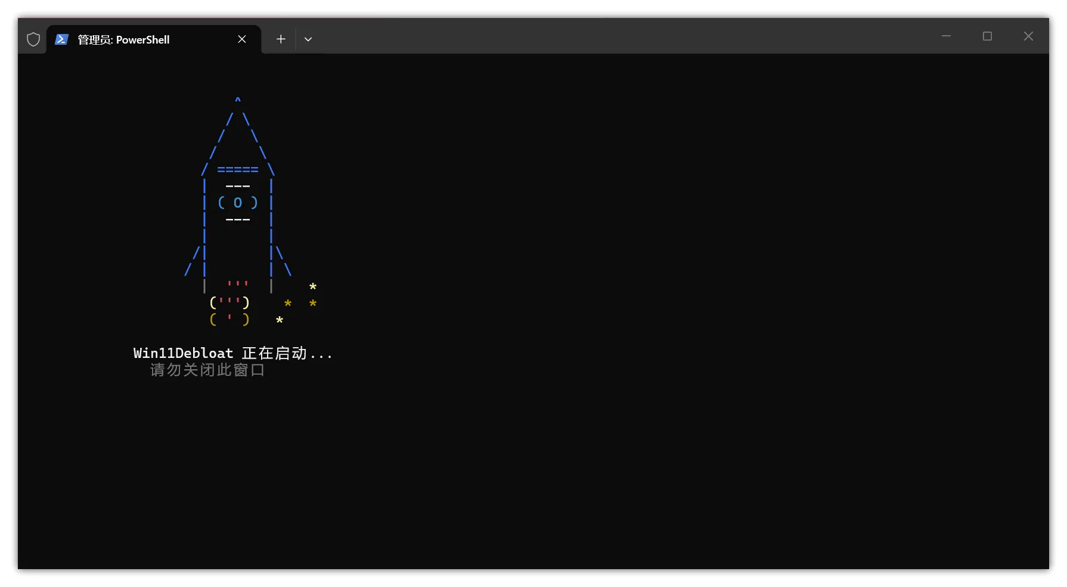Click the 请勿关闭此窗口 warning line
The height and width of the screenshot is (587, 1067).
[207, 370]
